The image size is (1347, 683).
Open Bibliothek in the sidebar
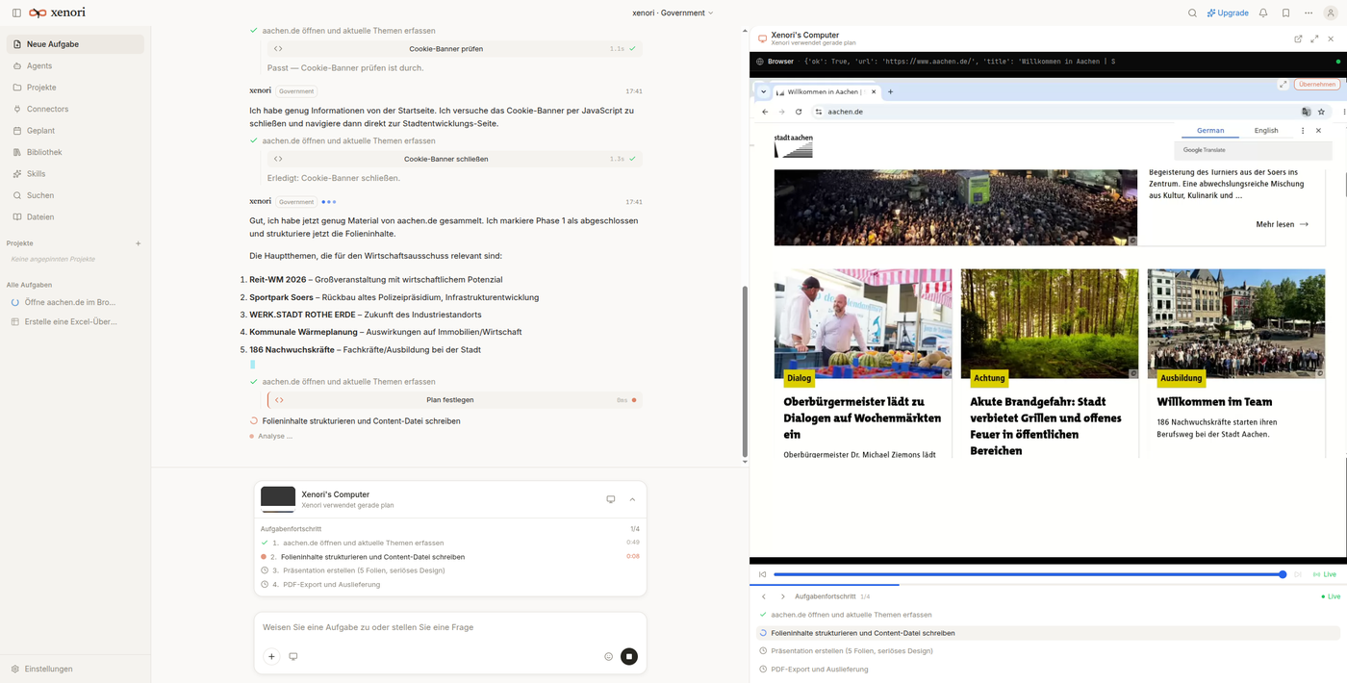tap(75, 152)
